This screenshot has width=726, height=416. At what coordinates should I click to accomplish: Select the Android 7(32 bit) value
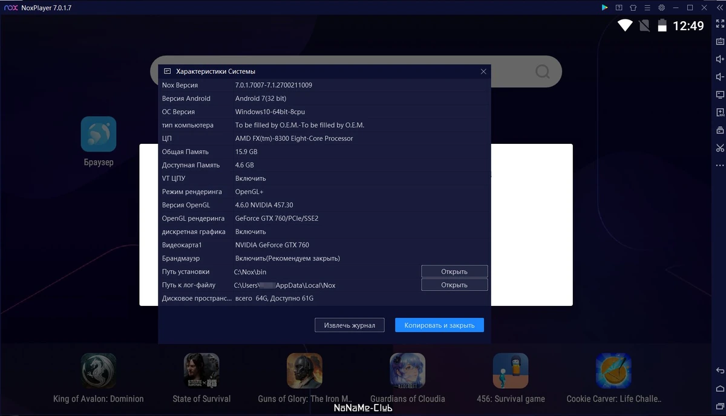pos(261,99)
